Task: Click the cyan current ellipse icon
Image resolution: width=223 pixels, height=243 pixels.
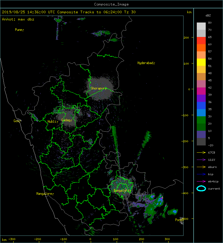Action: (201, 188)
